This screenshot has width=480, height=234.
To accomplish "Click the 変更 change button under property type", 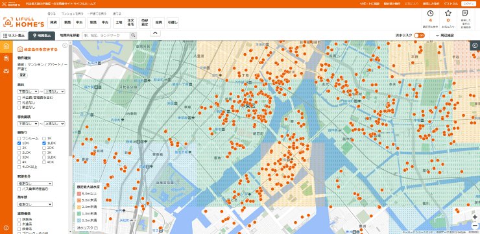I will pos(22,75).
